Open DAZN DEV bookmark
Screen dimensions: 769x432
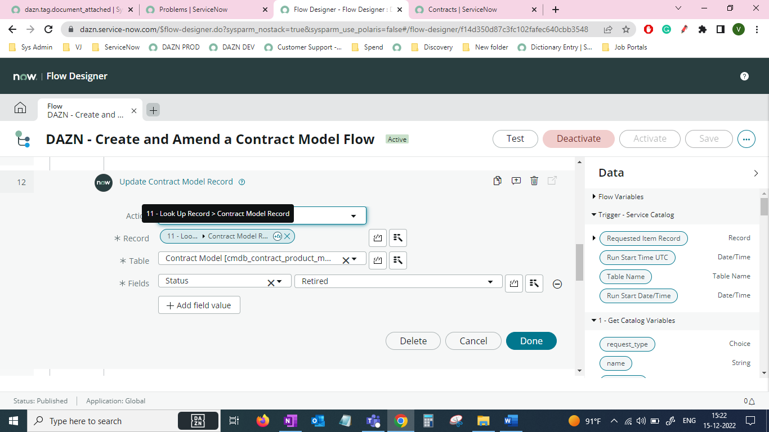[232, 47]
